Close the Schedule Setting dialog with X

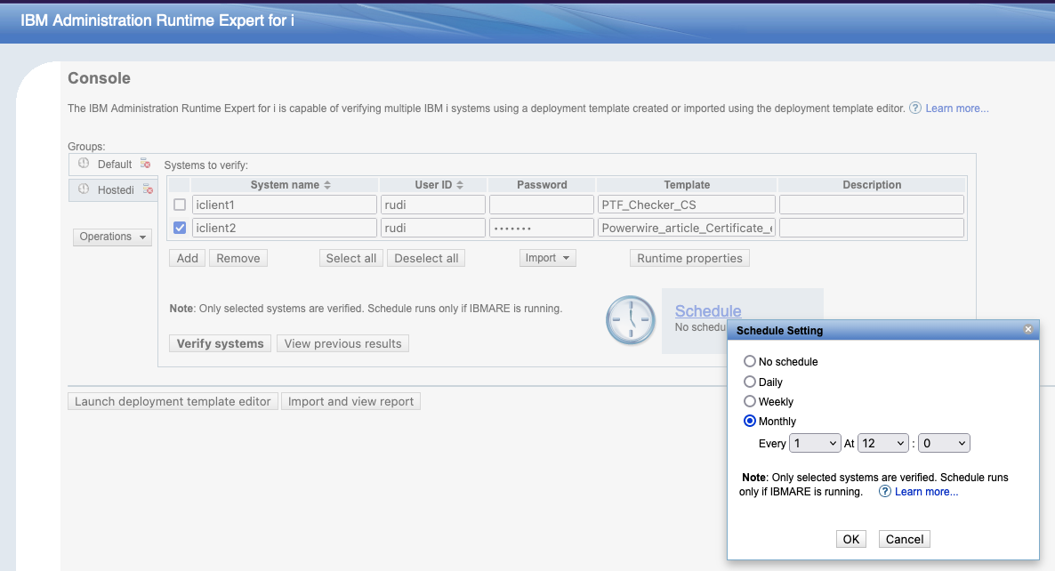click(1028, 330)
